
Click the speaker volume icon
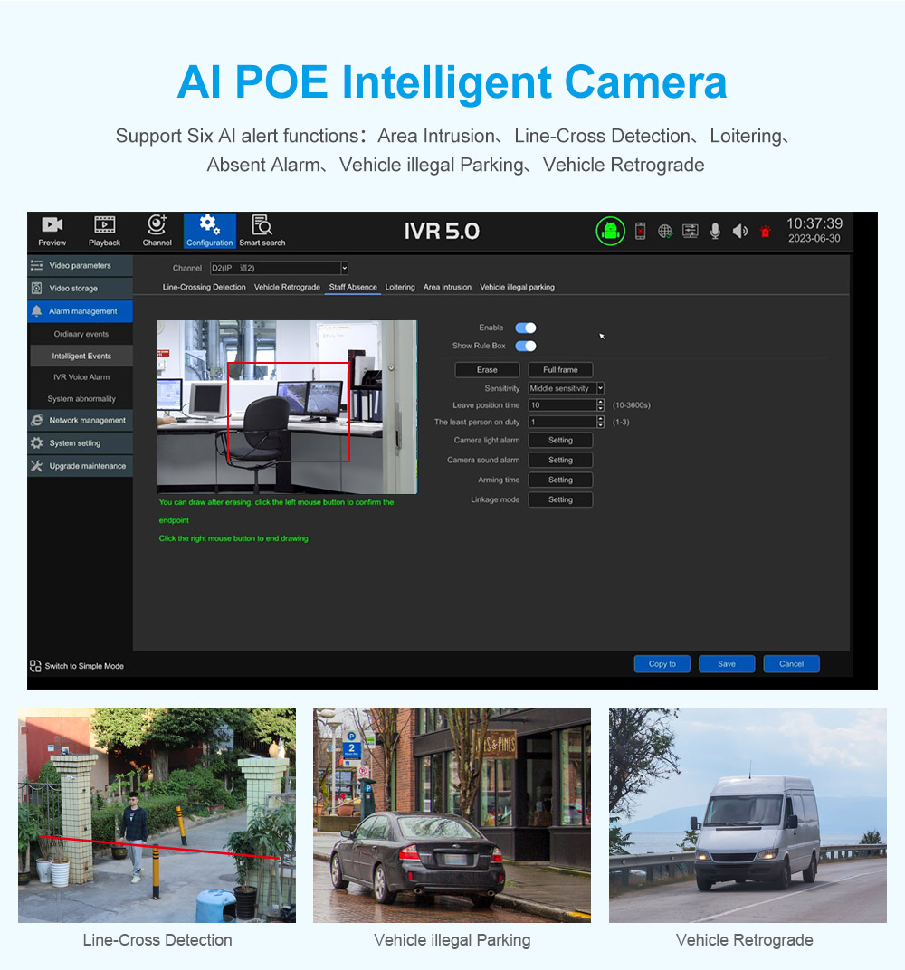740,232
